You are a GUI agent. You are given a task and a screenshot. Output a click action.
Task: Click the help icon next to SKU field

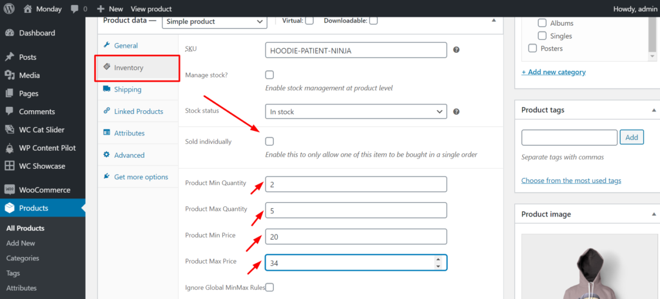(x=456, y=50)
